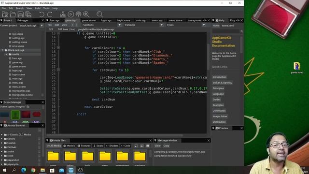Open Vulkan & OpenGL help link

click(x=222, y=83)
